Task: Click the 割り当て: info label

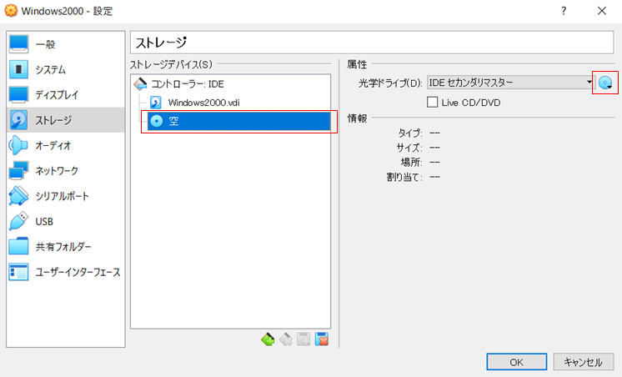Action: pos(404,177)
